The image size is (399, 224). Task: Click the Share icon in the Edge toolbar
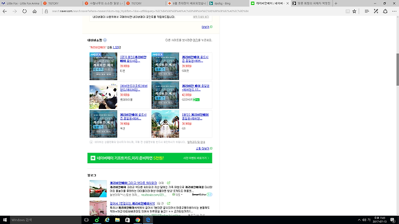[x=385, y=11]
